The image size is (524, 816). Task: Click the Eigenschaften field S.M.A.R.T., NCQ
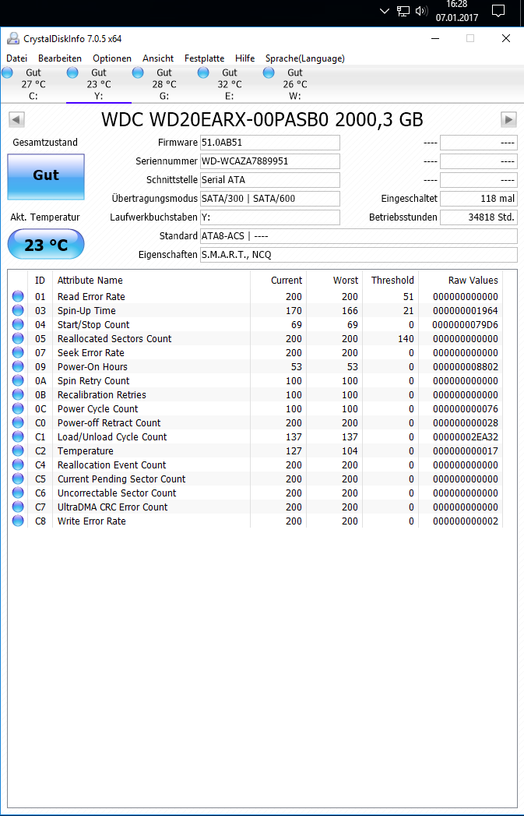359,255
